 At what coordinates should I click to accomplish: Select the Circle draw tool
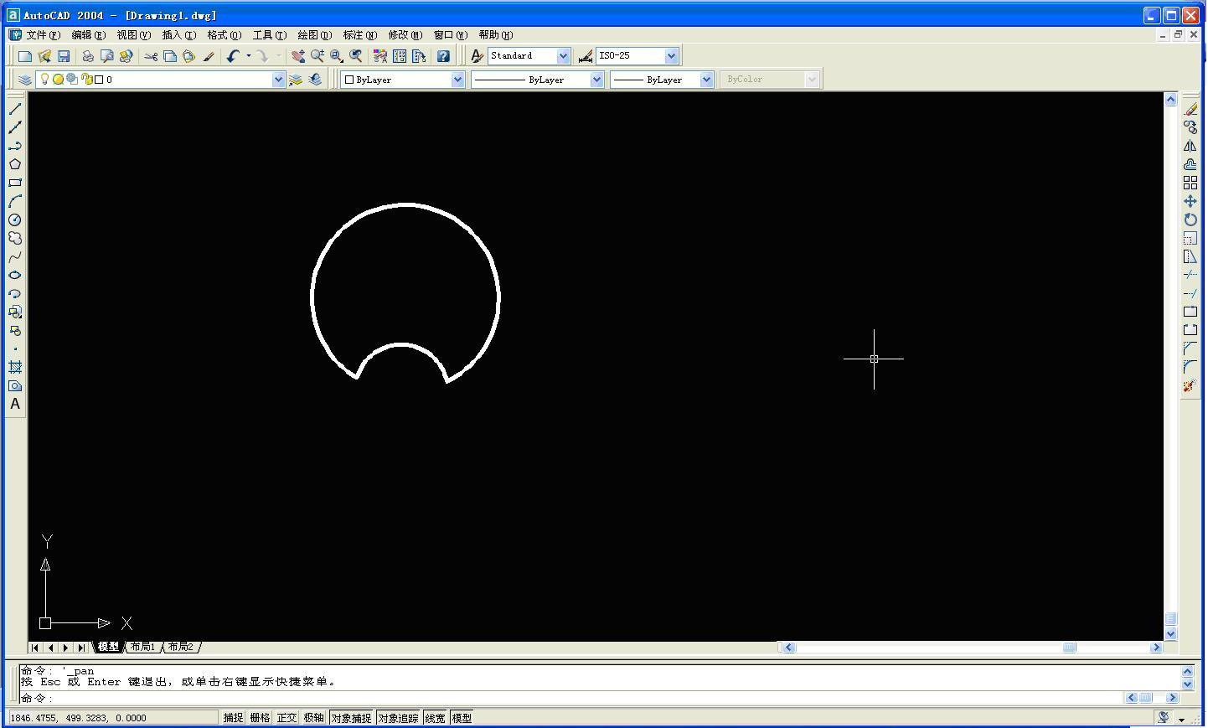[15, 219]
